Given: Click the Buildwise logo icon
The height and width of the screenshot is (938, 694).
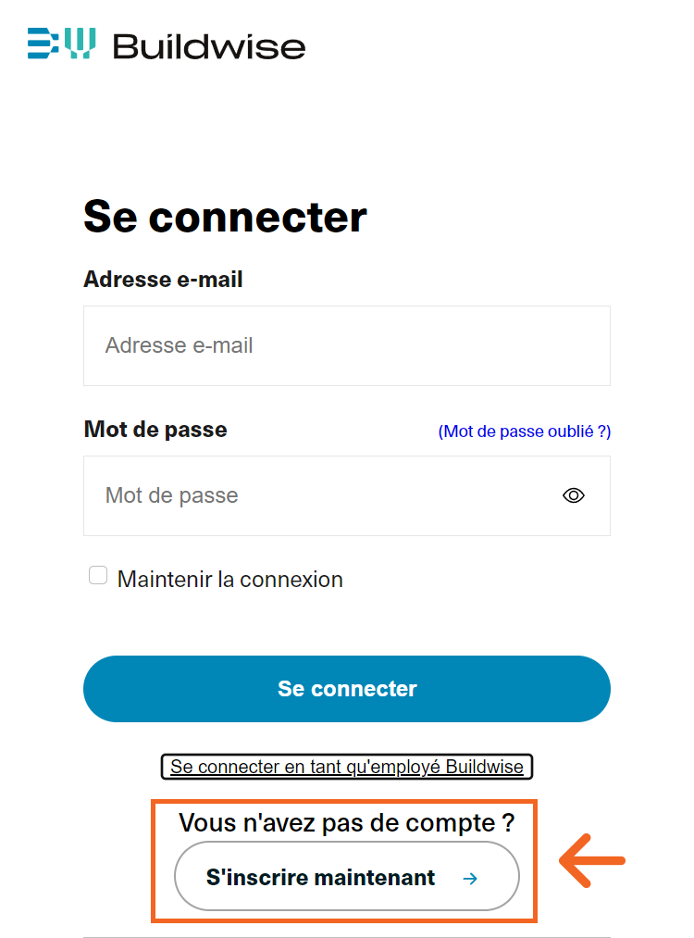Looking at the screenshot, I should [61, 44].
